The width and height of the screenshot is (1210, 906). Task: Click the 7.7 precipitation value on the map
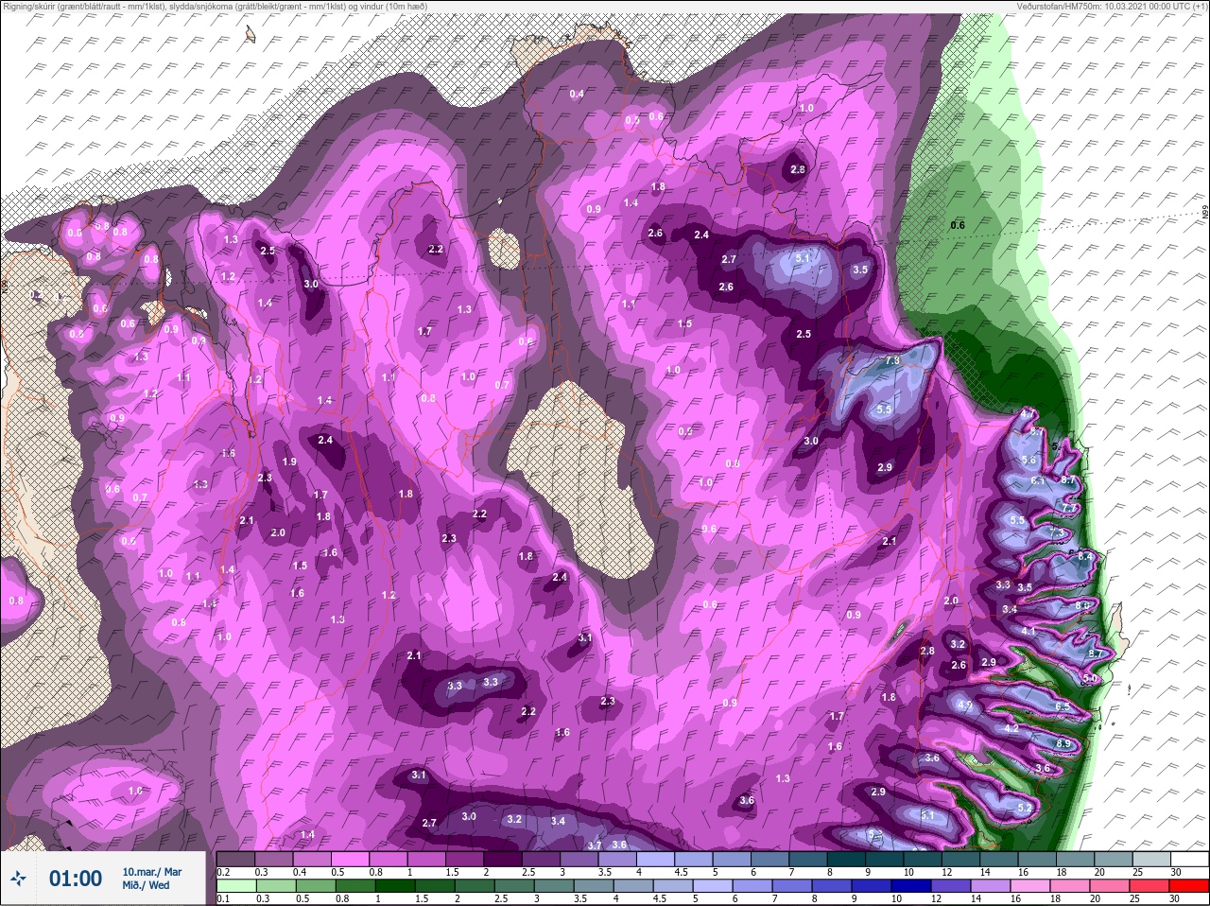click(x=1070, y=508)
